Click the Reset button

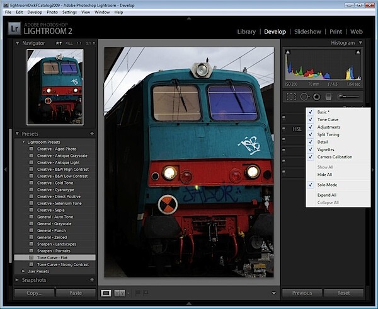(x=343, y=293)
